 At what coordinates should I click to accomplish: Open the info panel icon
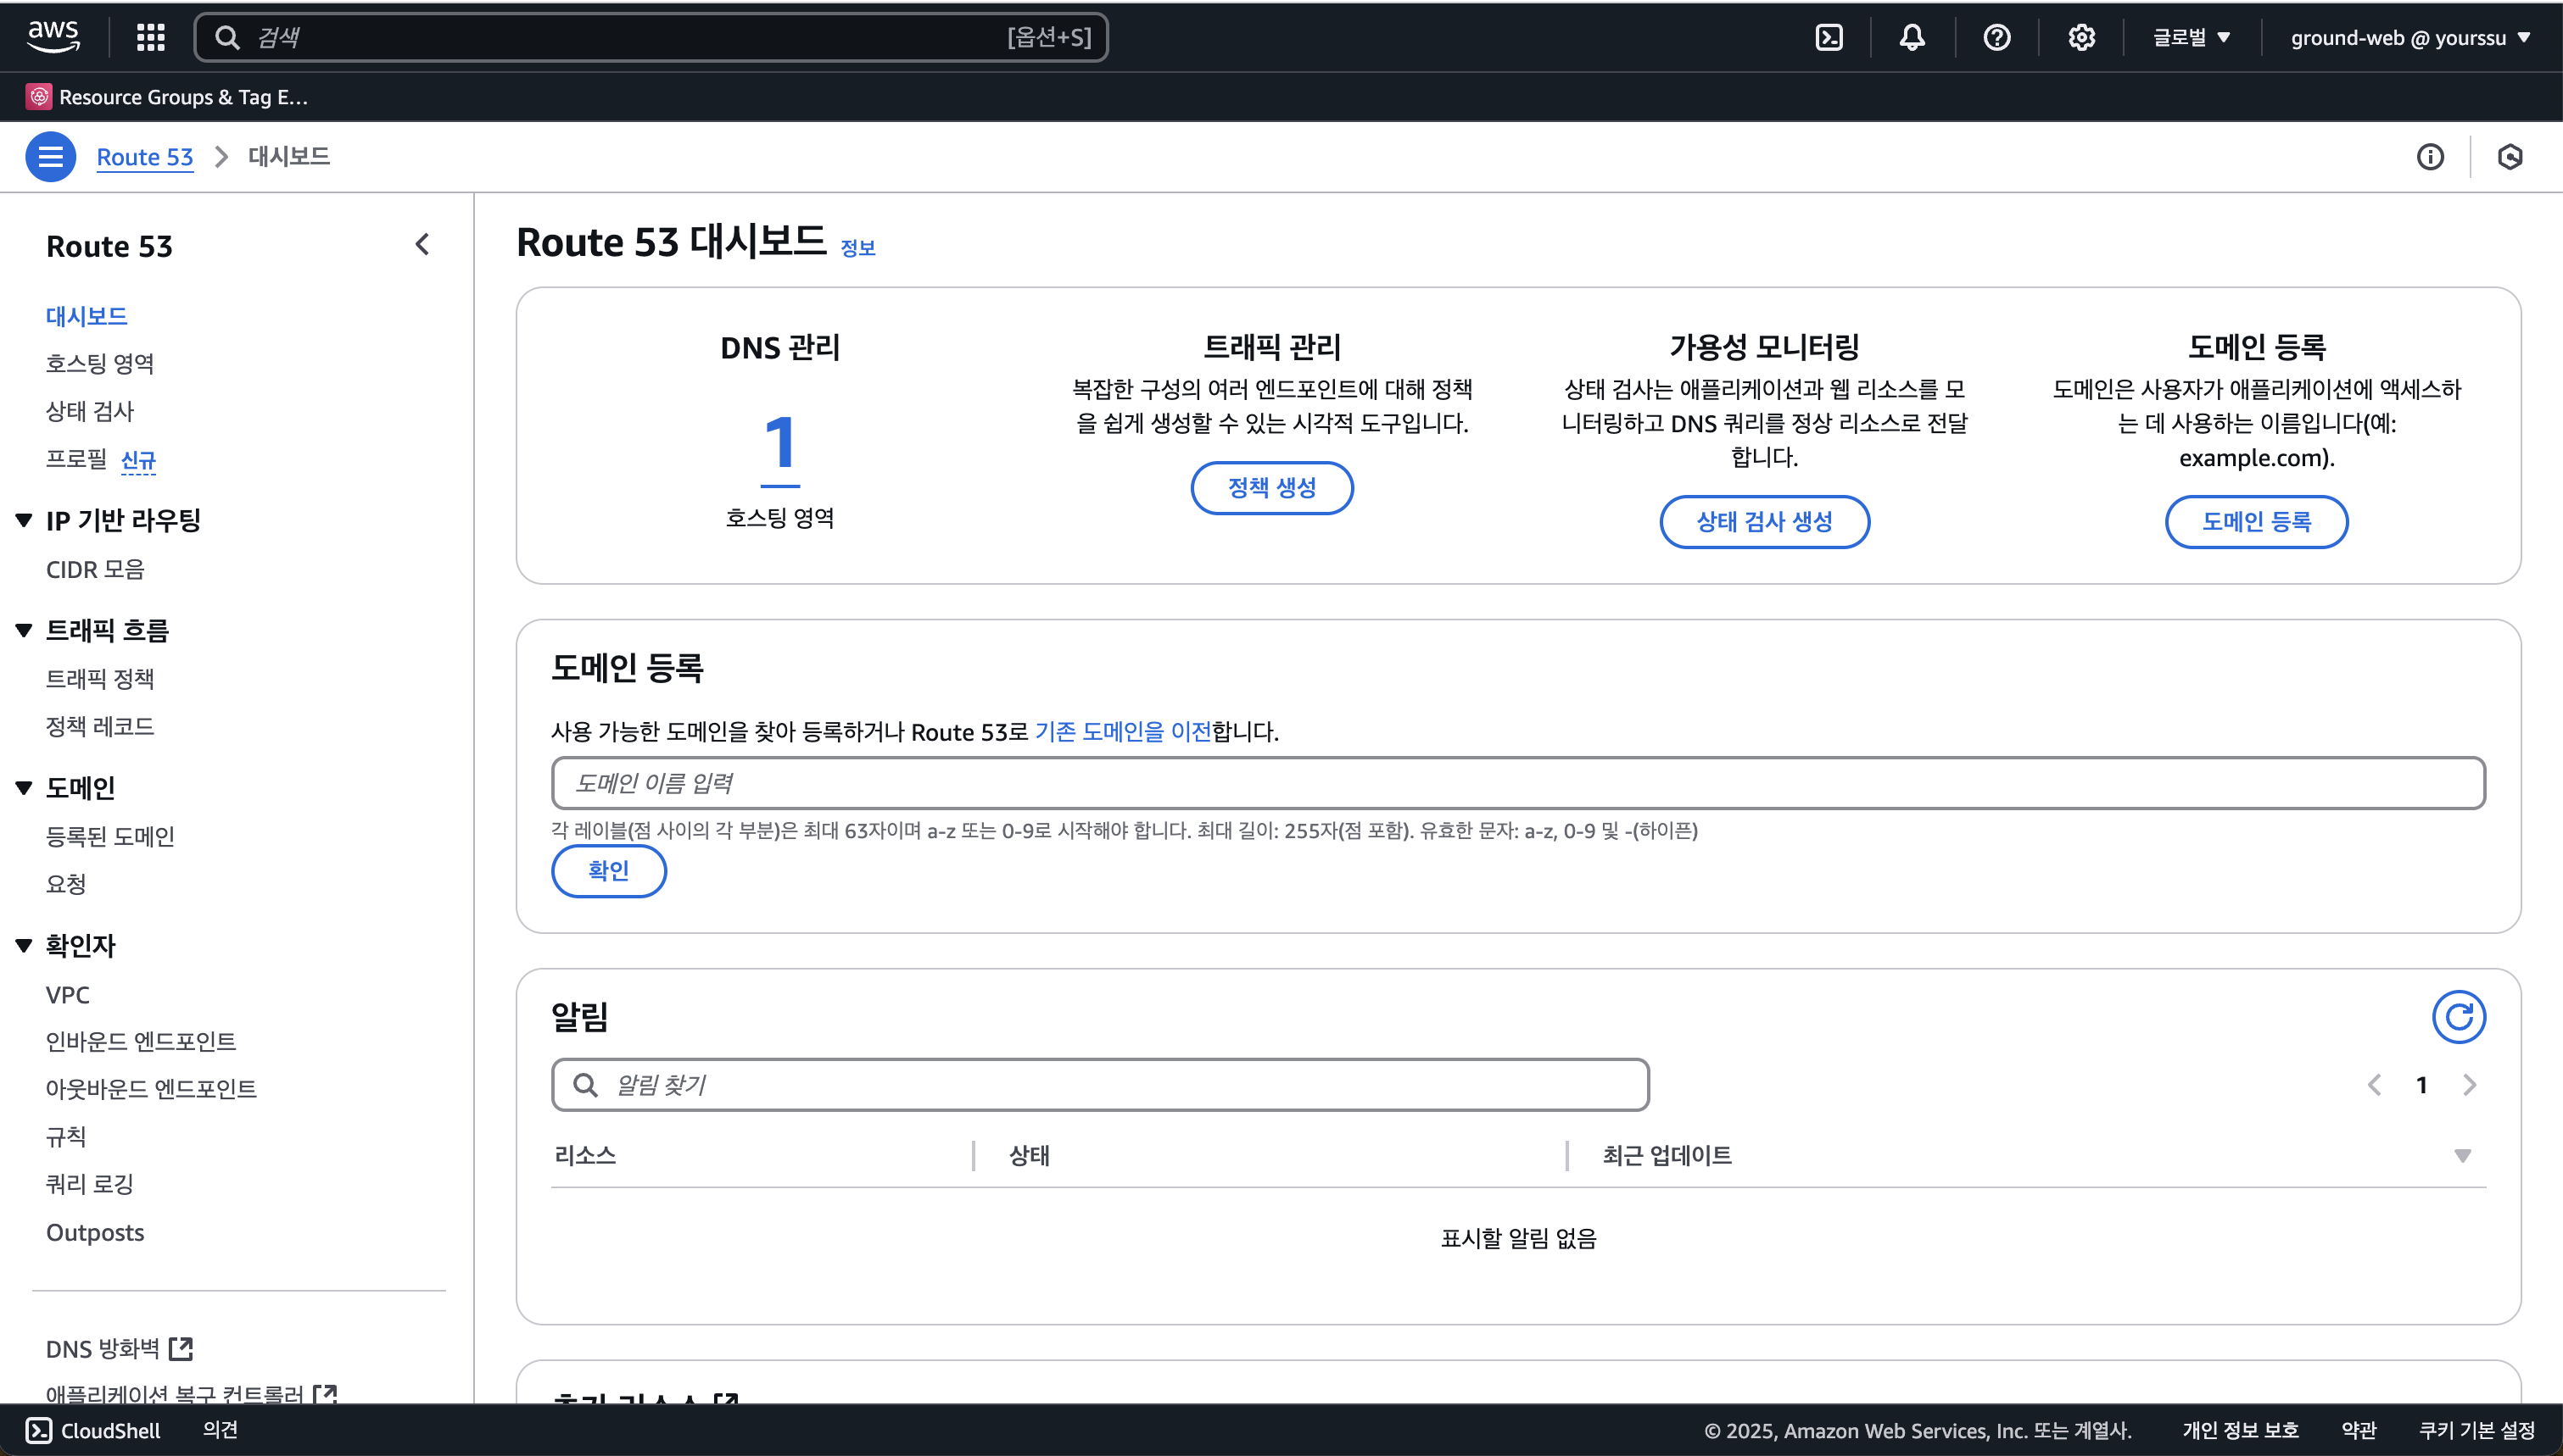coord(2430,157)
